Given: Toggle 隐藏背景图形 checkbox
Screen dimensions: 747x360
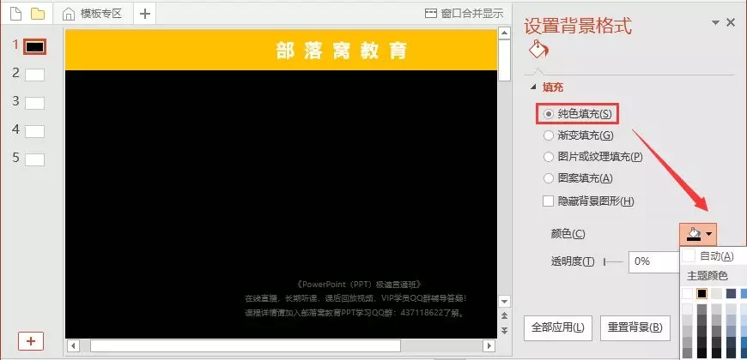Looking at the screenshot, I should pos(549,201).
